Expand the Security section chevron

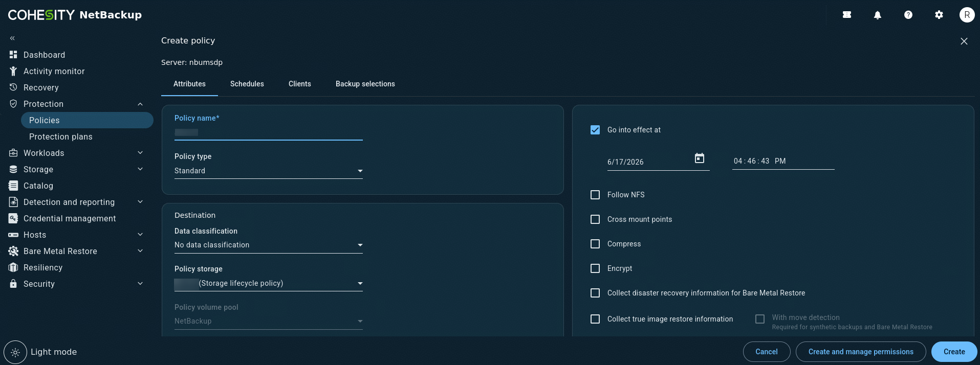pyautogui.click(x=140, y=284)
